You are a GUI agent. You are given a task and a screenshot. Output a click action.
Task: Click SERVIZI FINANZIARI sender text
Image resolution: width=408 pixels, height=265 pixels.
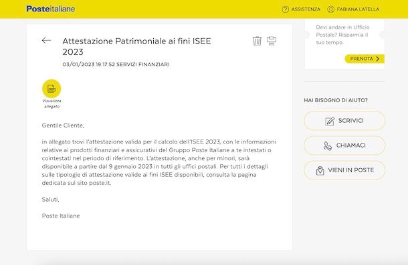(143, 64)
